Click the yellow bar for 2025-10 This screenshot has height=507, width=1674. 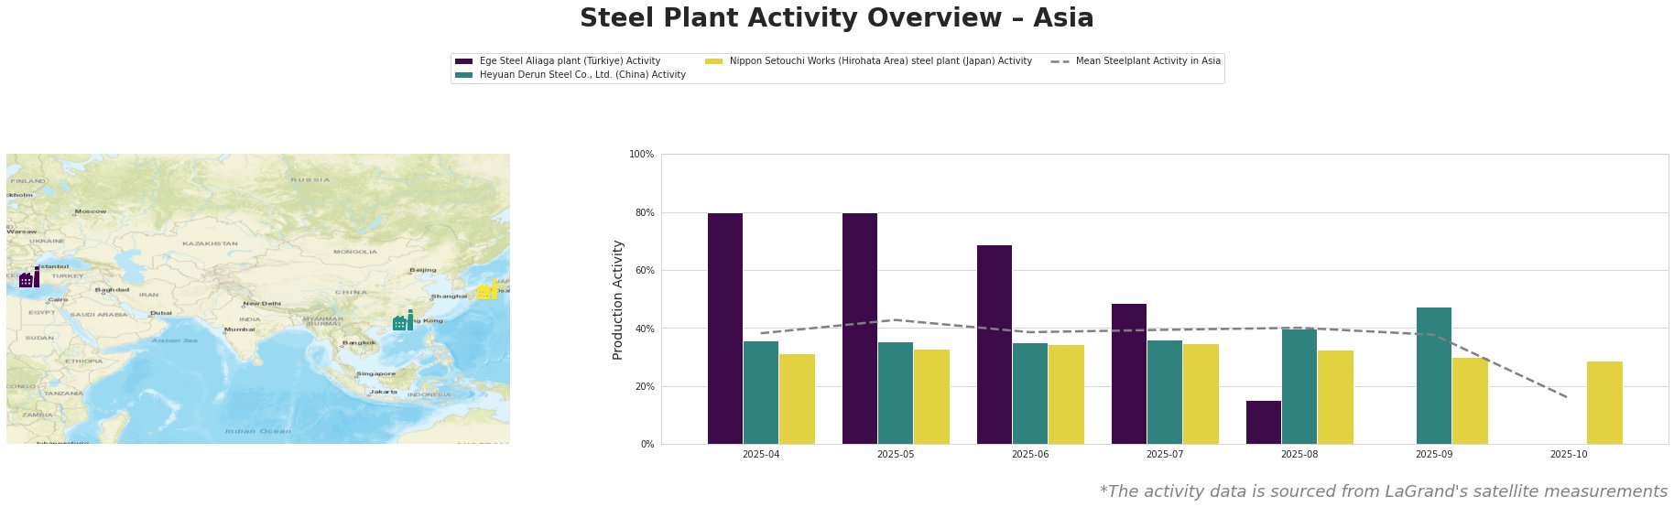(1604, 403)
